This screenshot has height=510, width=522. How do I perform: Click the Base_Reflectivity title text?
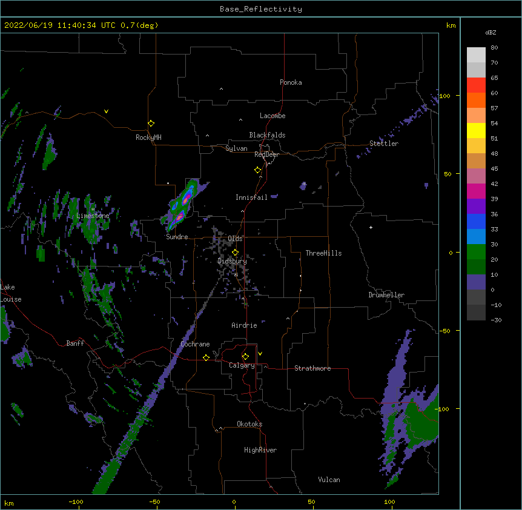260,9
